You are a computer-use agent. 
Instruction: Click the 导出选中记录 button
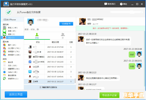[109, 95]
